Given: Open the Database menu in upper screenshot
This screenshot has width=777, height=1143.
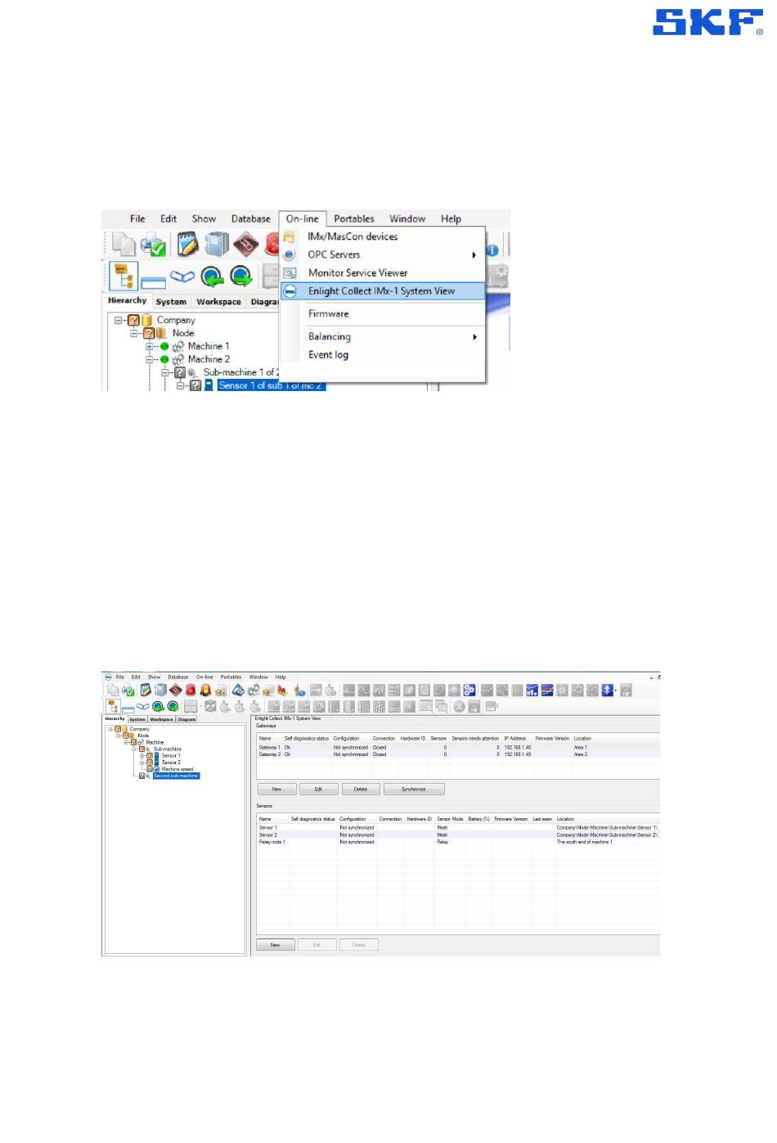Looking at the screenshot, I should click(250, 219).
